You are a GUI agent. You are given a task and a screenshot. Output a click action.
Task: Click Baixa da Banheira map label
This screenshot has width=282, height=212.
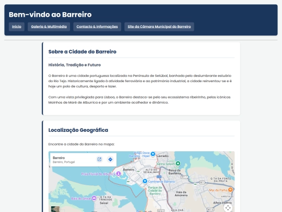click(x=174, y=172)
